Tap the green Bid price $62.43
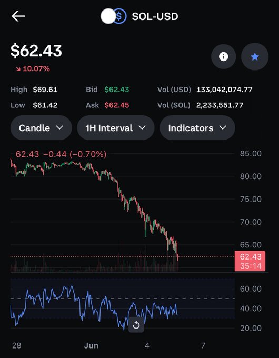 coord(117,89)
